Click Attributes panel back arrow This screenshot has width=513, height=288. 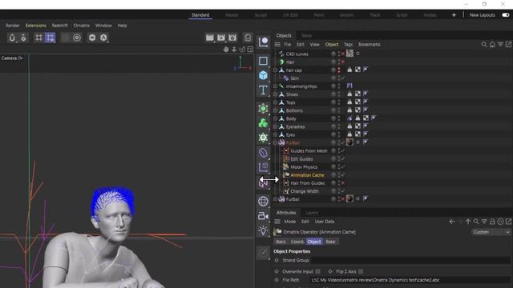click(452, 222)
